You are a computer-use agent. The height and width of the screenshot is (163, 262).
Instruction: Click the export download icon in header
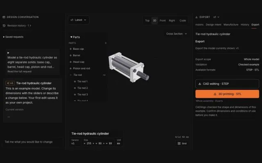click(x=196, y=17)
